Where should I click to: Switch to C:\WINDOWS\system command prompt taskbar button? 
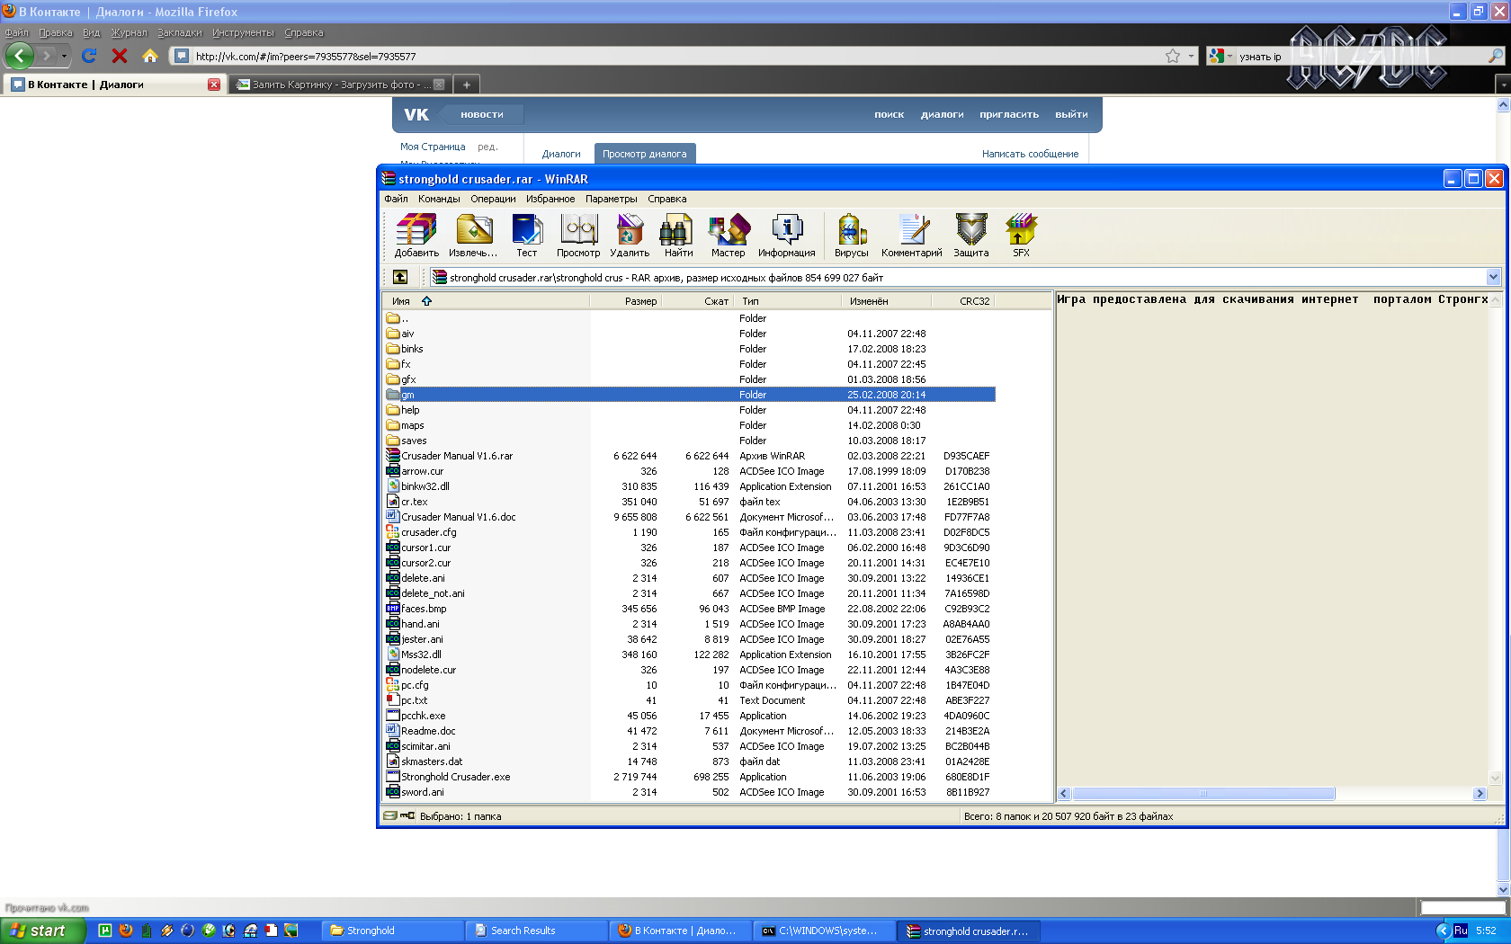click(x=824, y=931)
